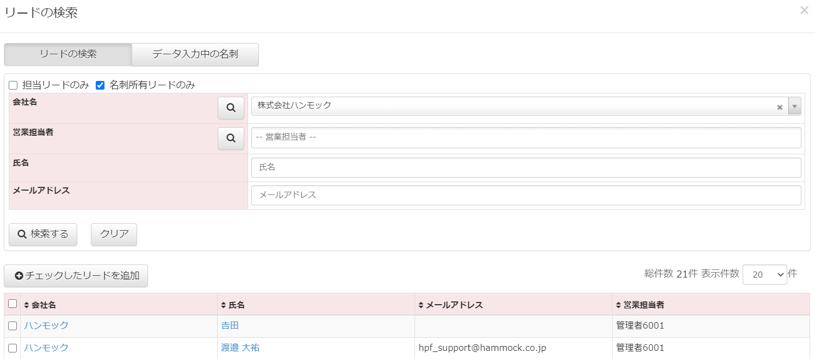This screenshot has height=359, width=815.
Task: Switch to the データ入力中の名刺 tab
Action: pyautogui.click(x=195, y=54)
